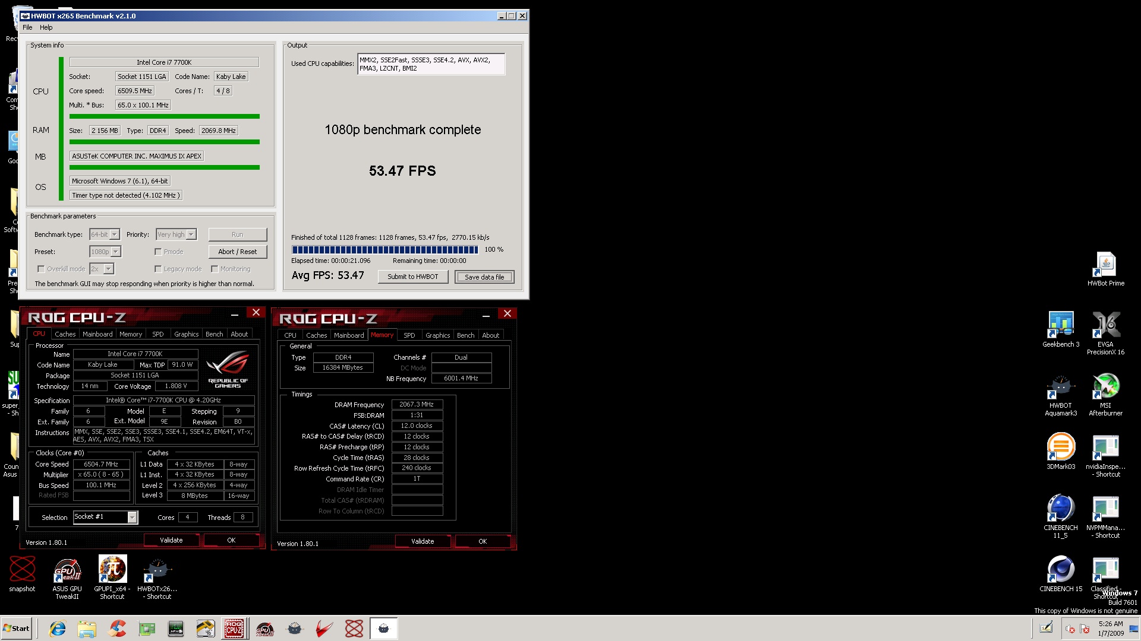Viewport: 1141px width, 641px height.
Task: Launch the Geekbench 3 desktop icon
Action: (x=1061, y=329)
